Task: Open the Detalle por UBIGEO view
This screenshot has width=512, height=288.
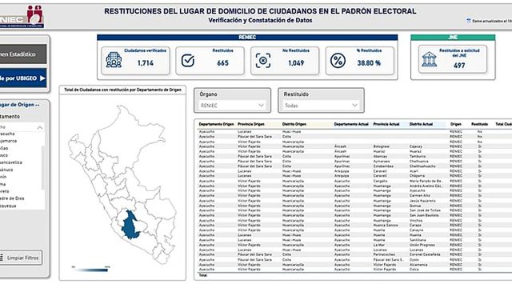Action: [23, 78]
